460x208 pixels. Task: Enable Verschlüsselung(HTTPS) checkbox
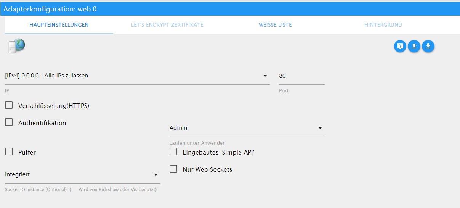pos(9,105)
